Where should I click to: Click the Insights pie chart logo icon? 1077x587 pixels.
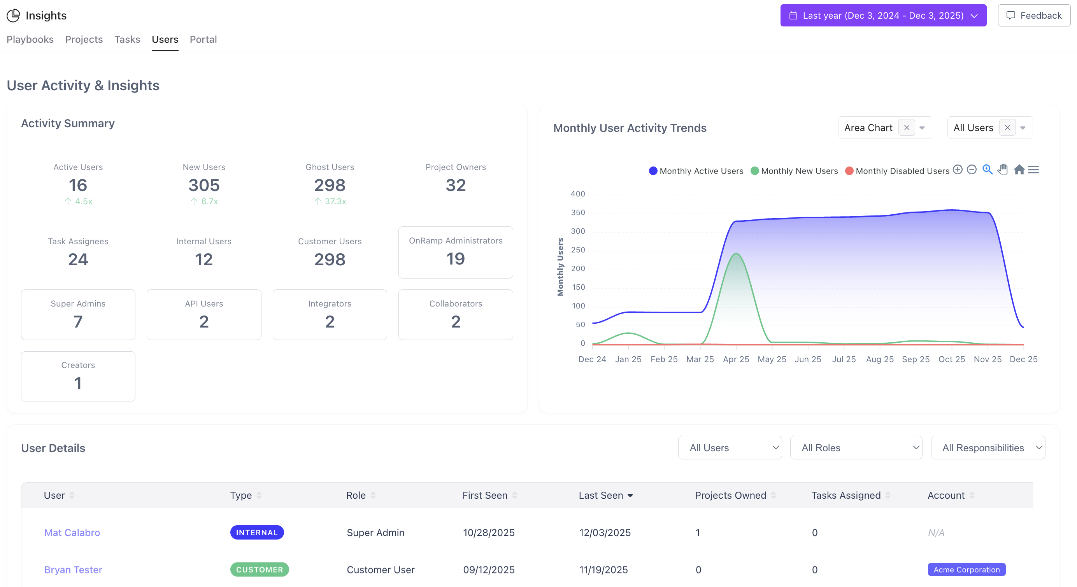click(13, 16)
